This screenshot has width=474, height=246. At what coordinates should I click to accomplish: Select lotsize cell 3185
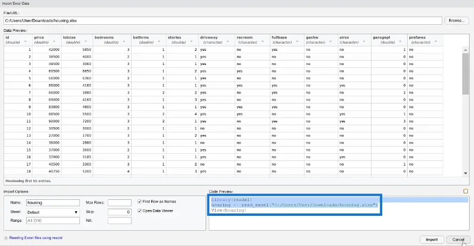click(77, 157)
